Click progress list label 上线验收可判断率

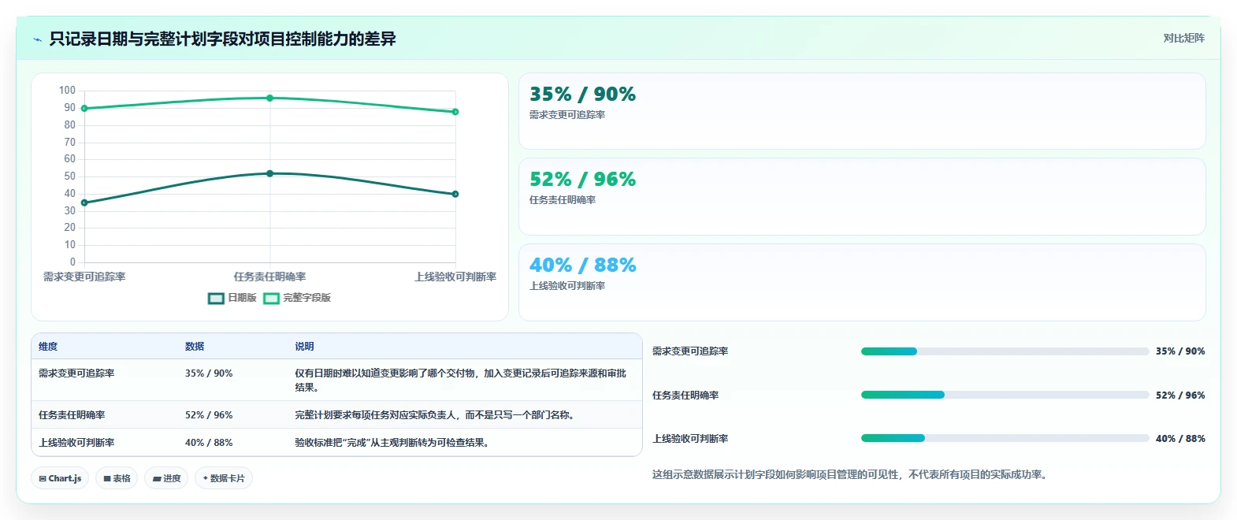[x=690, y=439]
